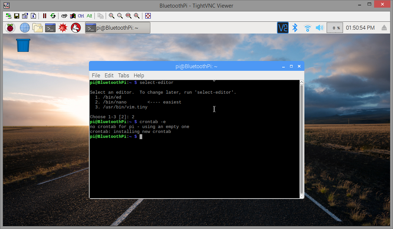Send Ctrl+Alt+Del to remote host
The image size is (393, 229).
tap(64, 16)
